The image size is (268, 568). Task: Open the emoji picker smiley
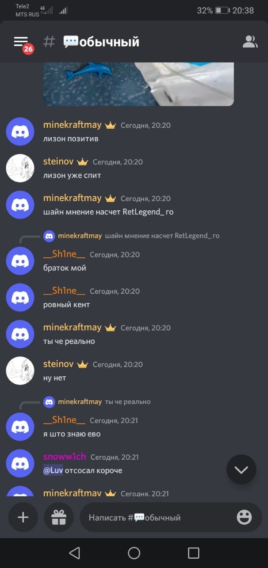(x=244, y=517)
